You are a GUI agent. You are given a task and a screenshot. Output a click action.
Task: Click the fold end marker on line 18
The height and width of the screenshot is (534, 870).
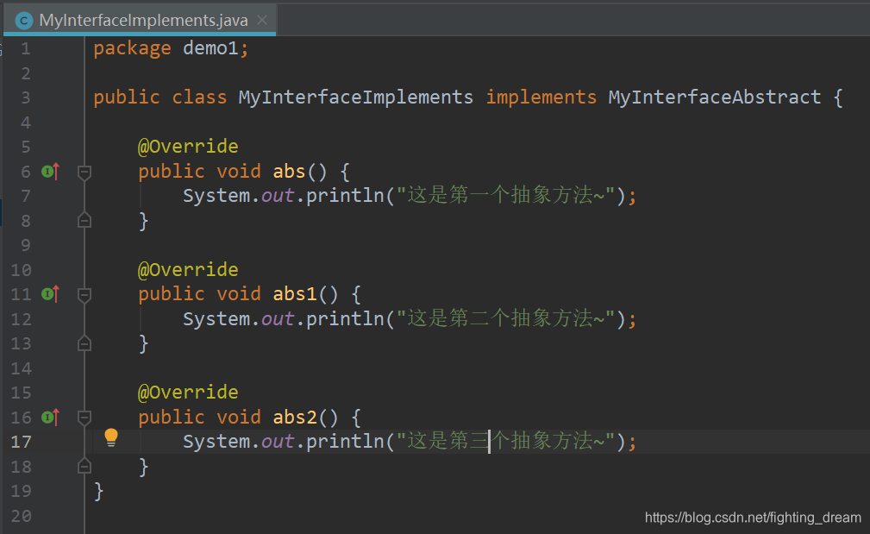84,466
